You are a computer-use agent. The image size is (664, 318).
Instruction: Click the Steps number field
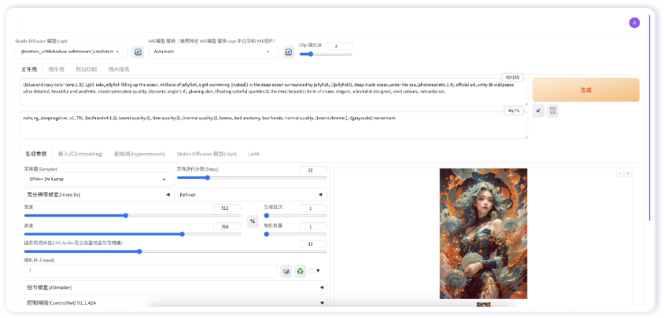coord(313,170)
